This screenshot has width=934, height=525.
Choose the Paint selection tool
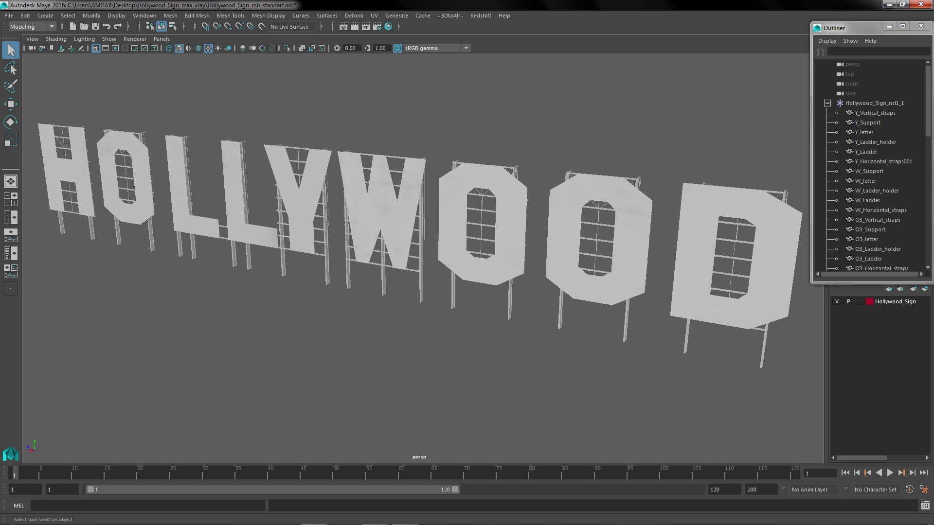click(11, 86)
